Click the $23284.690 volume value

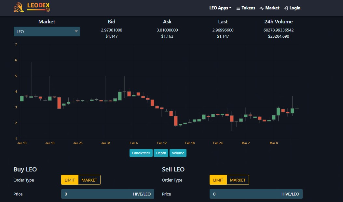coord(279,36)
